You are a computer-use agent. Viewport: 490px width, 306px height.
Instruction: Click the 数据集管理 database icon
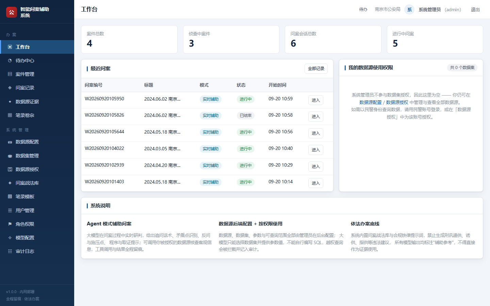(10, 156)
